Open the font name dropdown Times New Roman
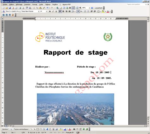 pyautogui.click(x=30, y=11)
